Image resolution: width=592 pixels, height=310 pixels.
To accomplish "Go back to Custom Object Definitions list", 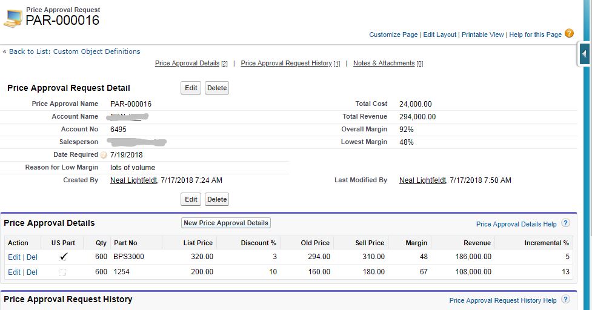I will (x=75, y=51).
